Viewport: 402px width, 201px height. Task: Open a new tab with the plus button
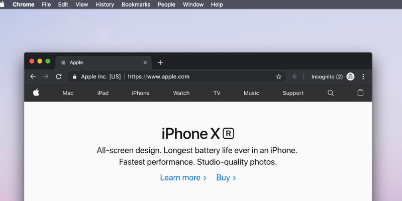coord(160,62)
